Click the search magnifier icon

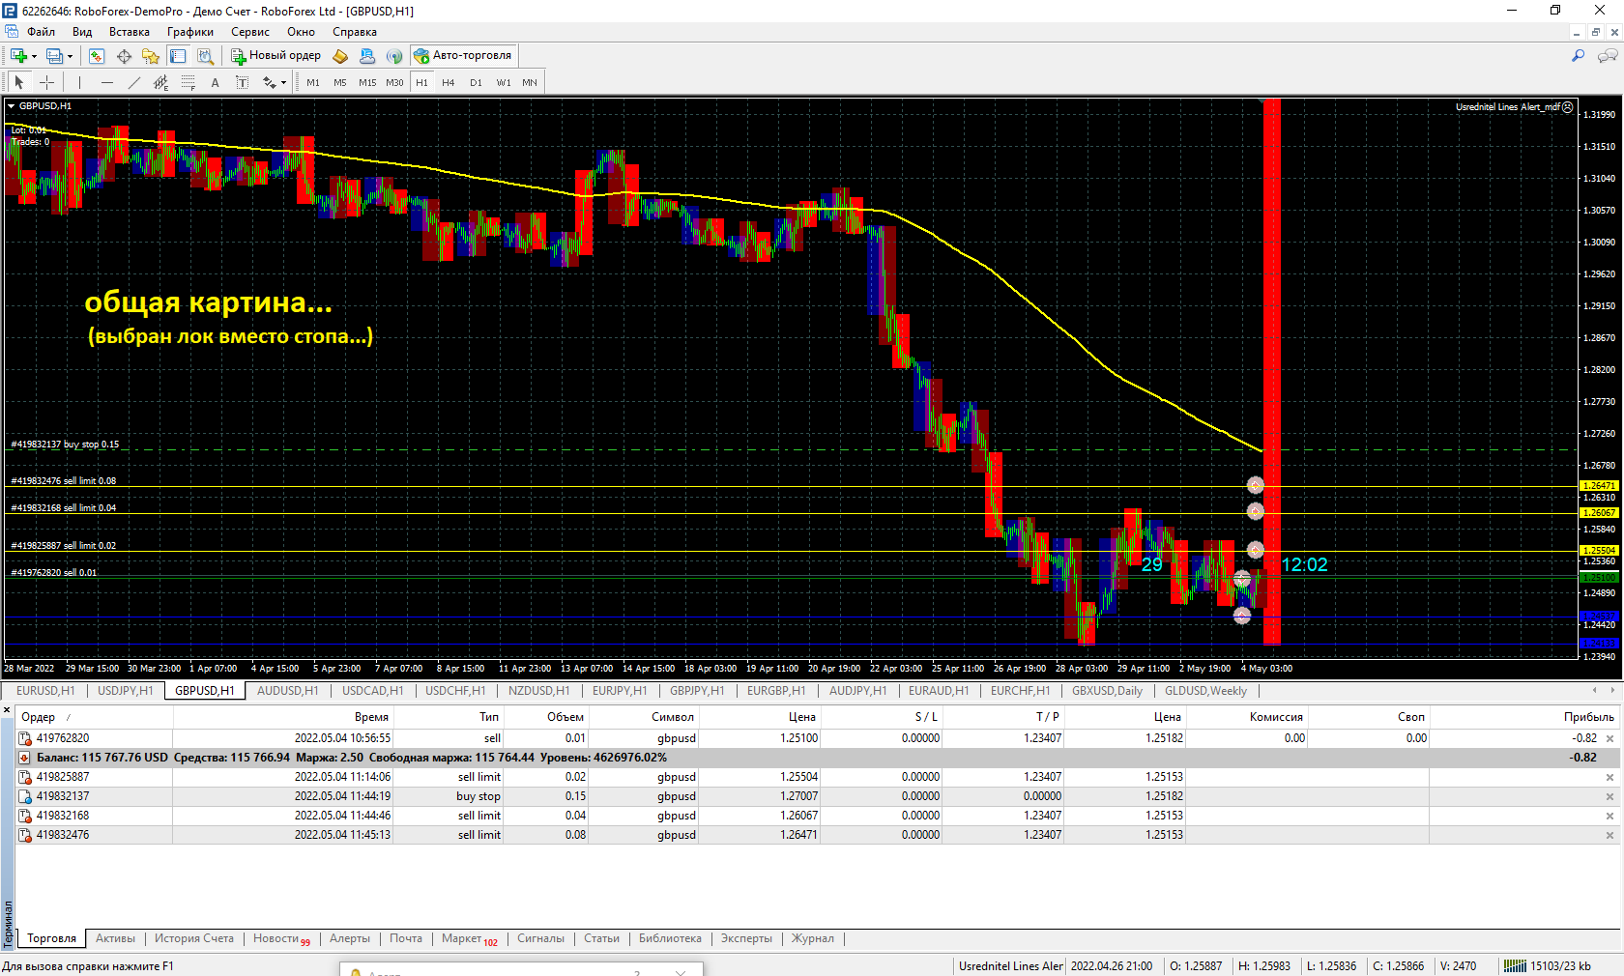pos(1578,56)
